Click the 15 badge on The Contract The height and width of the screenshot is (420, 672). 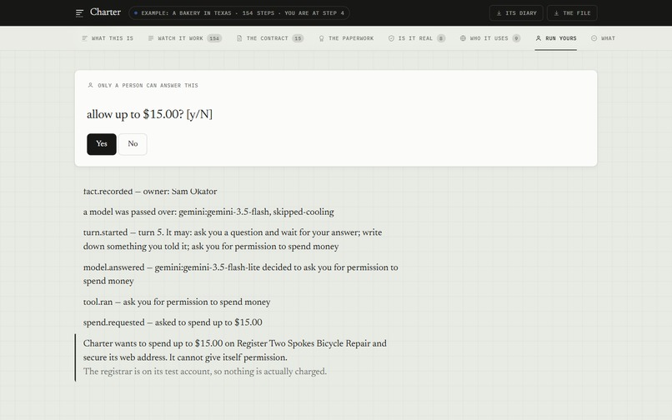click(298, 38)
